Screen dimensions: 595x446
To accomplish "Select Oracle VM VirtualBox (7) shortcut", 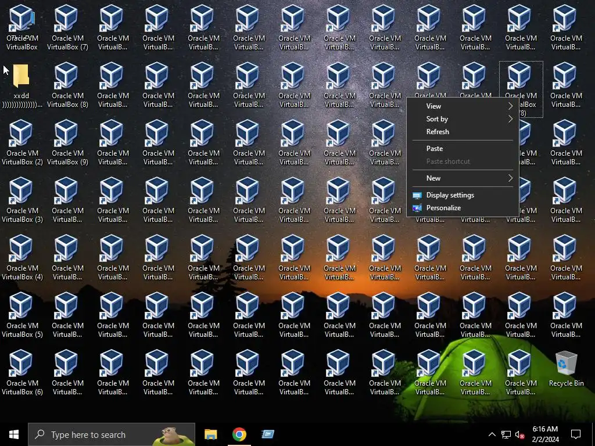I will click(67, 27).
